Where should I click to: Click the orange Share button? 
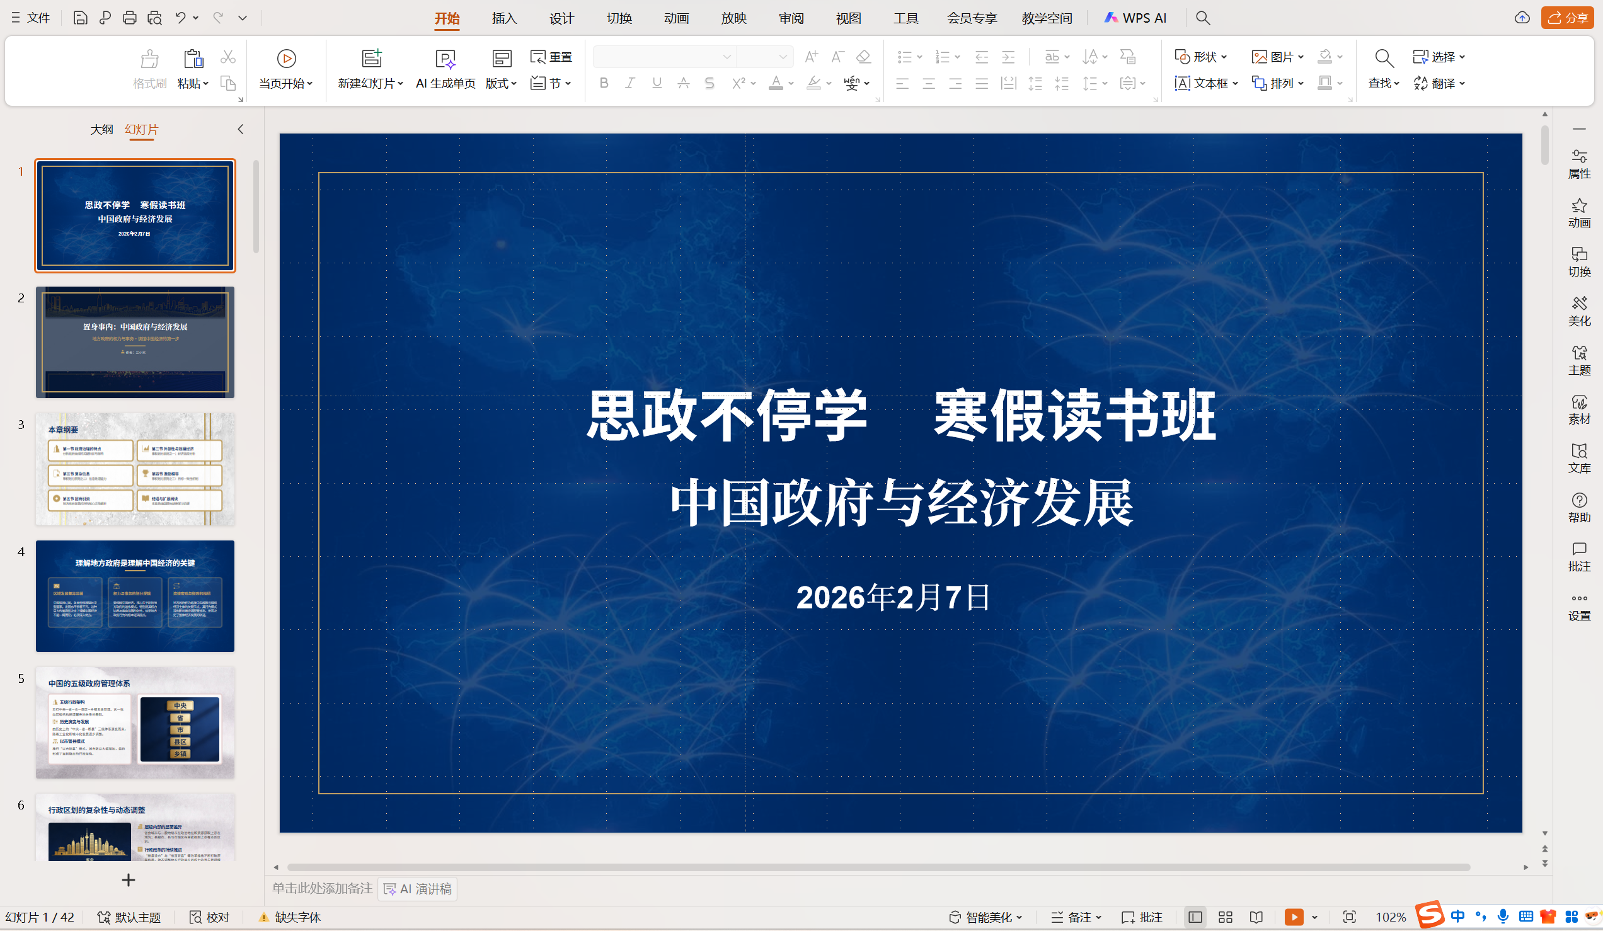click(x=1566, y=18)
